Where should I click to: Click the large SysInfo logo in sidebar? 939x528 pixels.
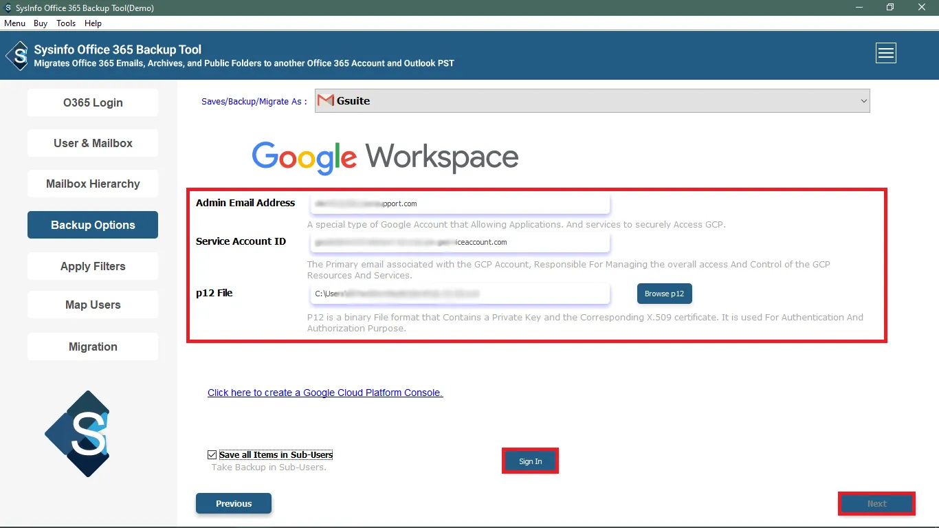coord(78,434)
